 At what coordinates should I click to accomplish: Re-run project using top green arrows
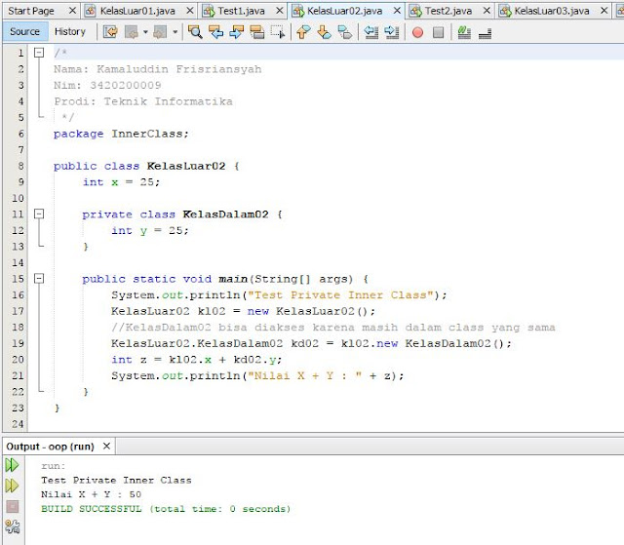tap(12, 465)
